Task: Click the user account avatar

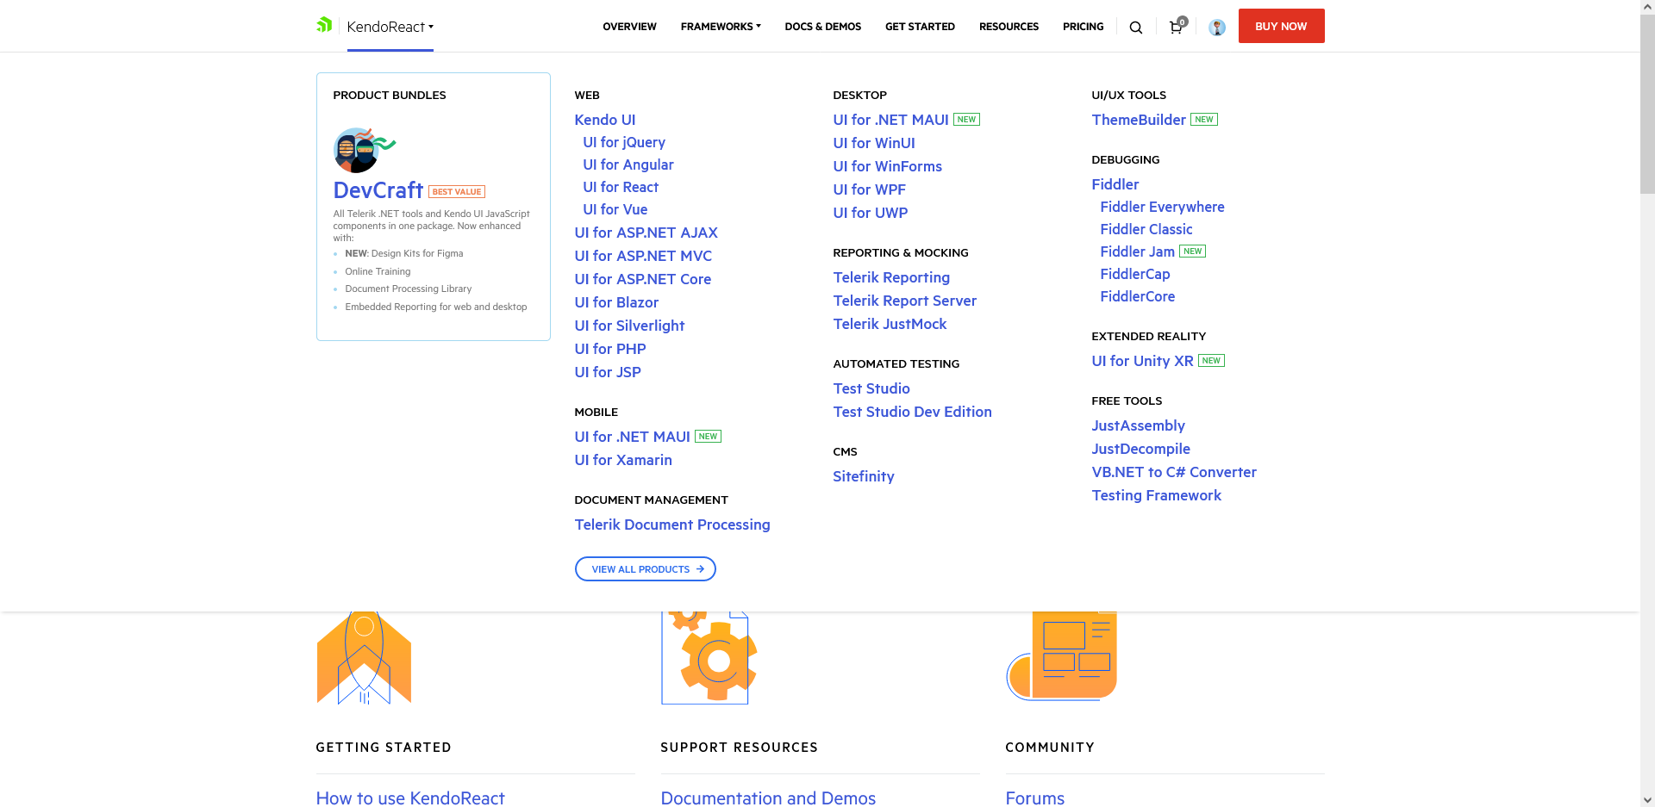Action: [x=1216, y=28]
